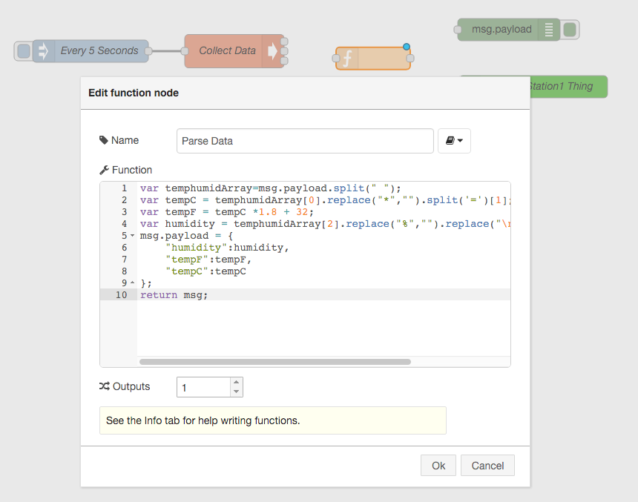Click blue changed indicator on function node
The width and height of the screenshot is (638, 502).
point(406,47)
